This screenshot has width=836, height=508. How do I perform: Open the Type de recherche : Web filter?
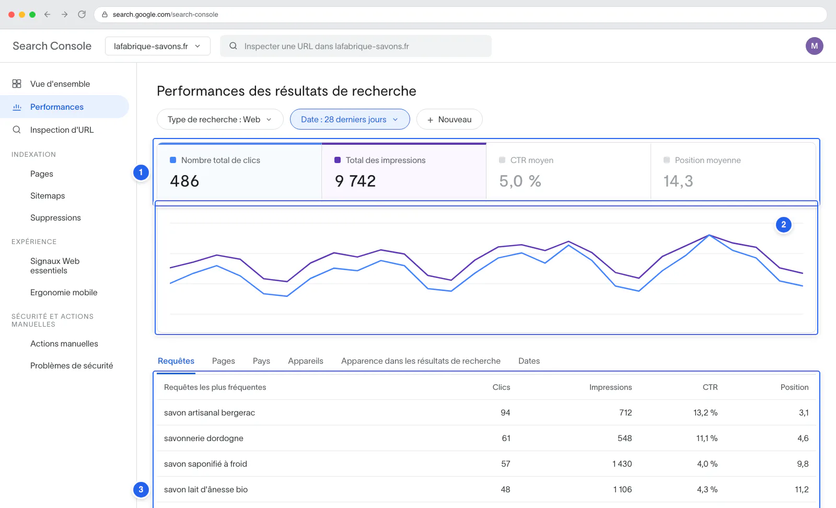coord(220,119)
